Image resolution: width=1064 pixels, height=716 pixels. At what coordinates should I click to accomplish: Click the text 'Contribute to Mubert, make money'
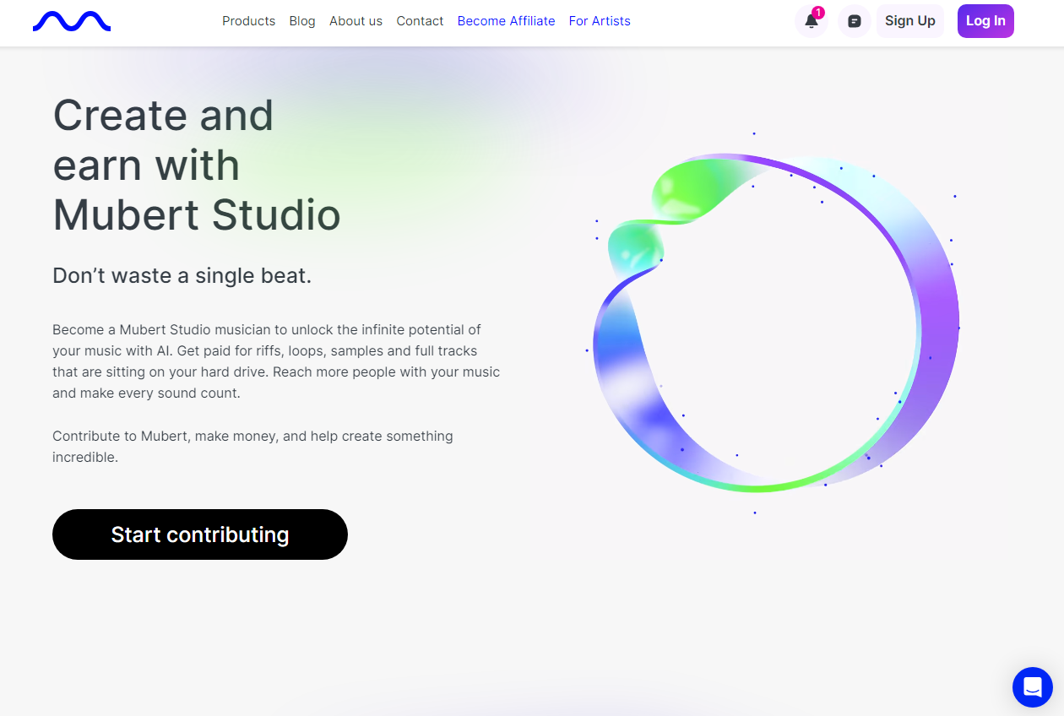(x=252, y=447)
